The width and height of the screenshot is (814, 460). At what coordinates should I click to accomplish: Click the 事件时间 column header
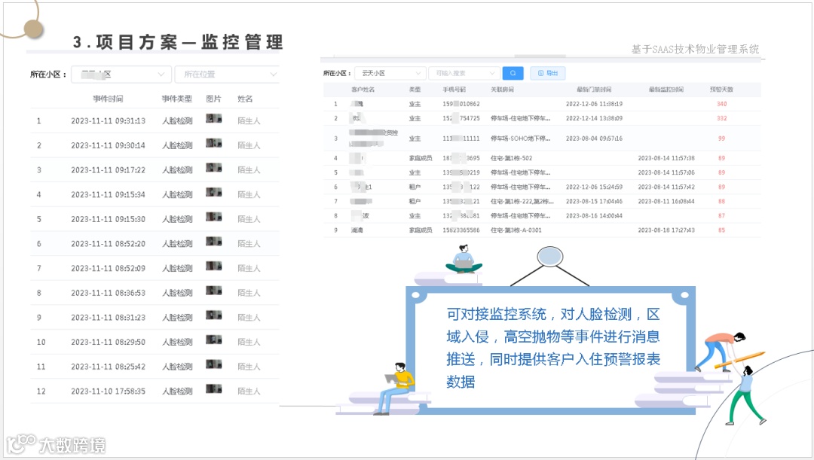click(108, 99)
